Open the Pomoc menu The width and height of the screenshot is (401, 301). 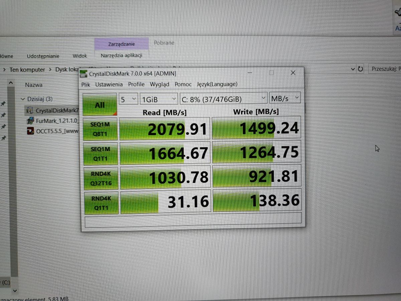pos(183,84)
